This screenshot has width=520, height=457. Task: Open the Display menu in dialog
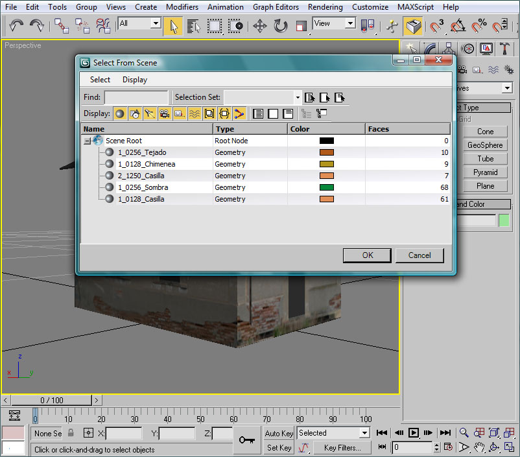[135, 80]
